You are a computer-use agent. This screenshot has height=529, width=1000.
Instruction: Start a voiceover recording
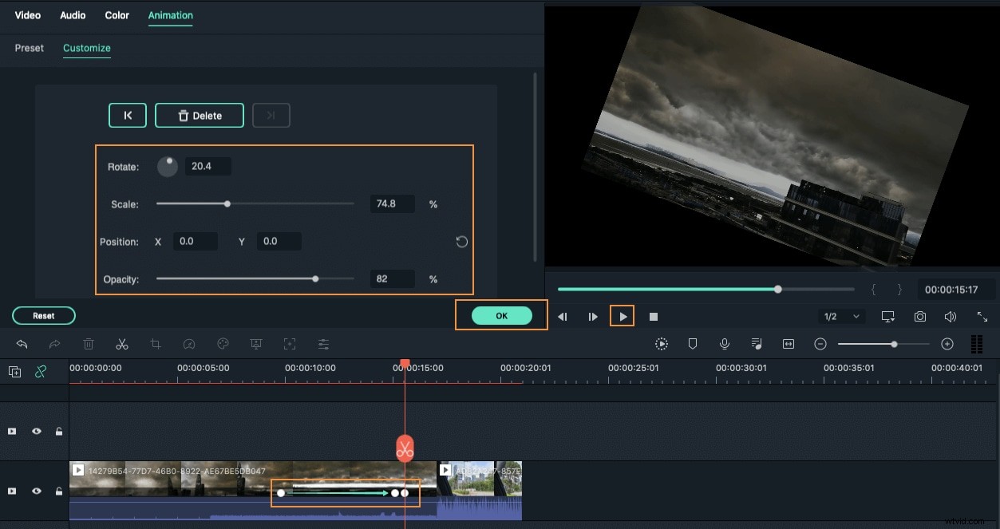tap(725, 344)
